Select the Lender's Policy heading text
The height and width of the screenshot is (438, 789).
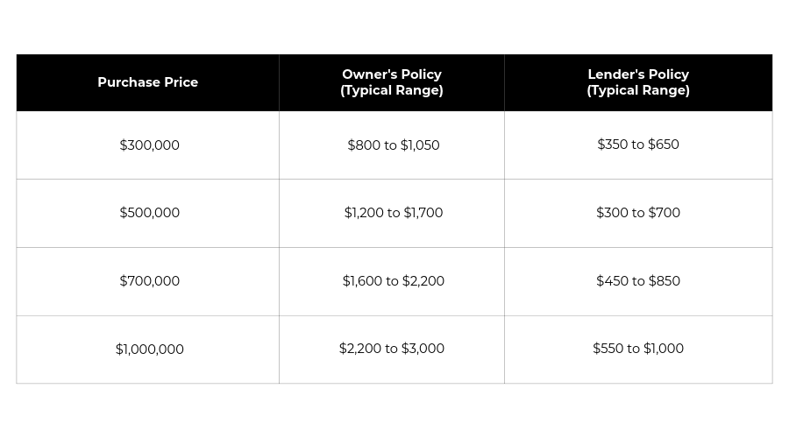pos(638,74)
